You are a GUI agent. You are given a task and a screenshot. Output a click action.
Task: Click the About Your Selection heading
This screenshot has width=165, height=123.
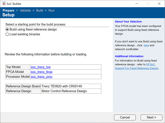pos(128,22)
